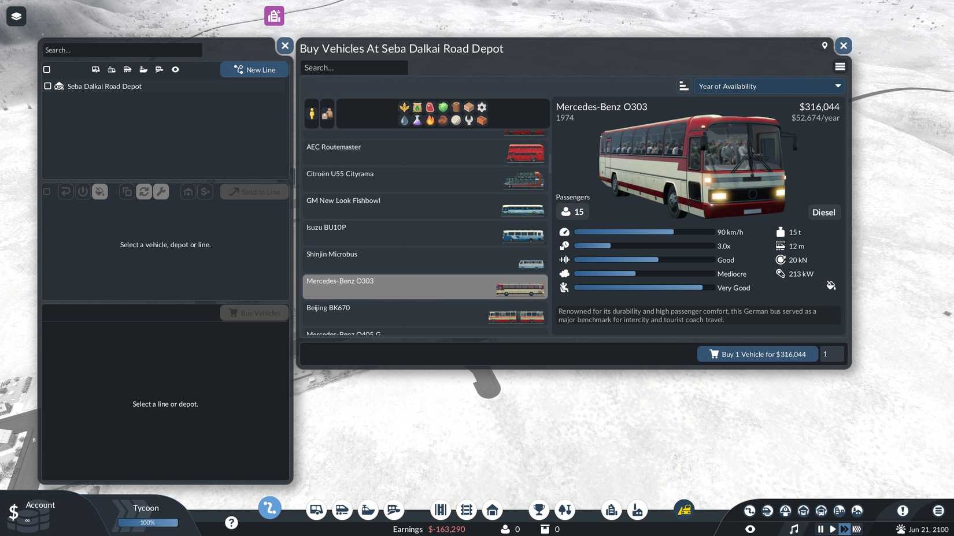
Task: Select Isuzu BU10P in vehicle list
Action: (x=425, y=233)
